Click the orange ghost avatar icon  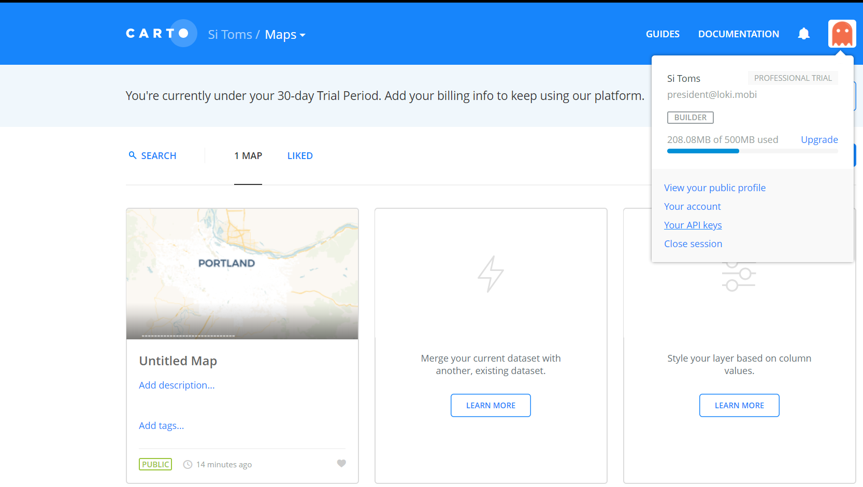coord(842,34)
